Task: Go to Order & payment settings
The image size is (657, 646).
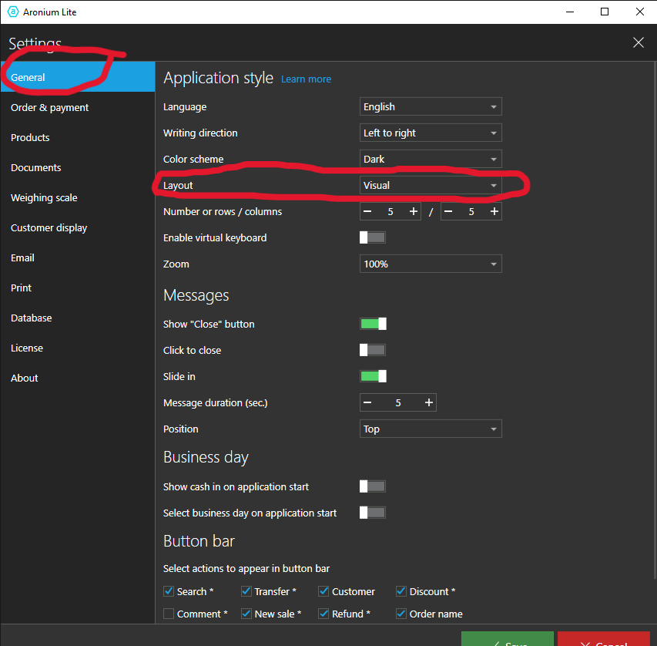Action: 50,107
